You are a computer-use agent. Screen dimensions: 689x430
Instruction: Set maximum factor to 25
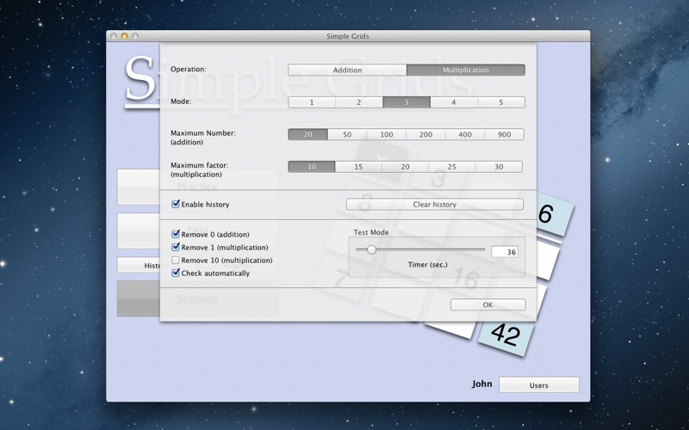(451, 167)
